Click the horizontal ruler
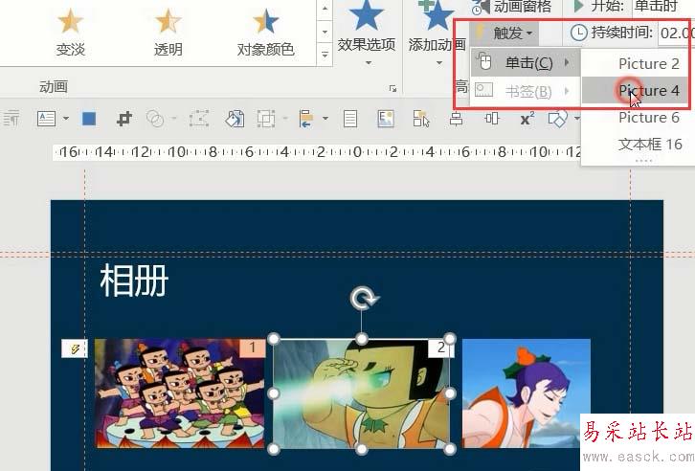 click(x=318, y=152)
